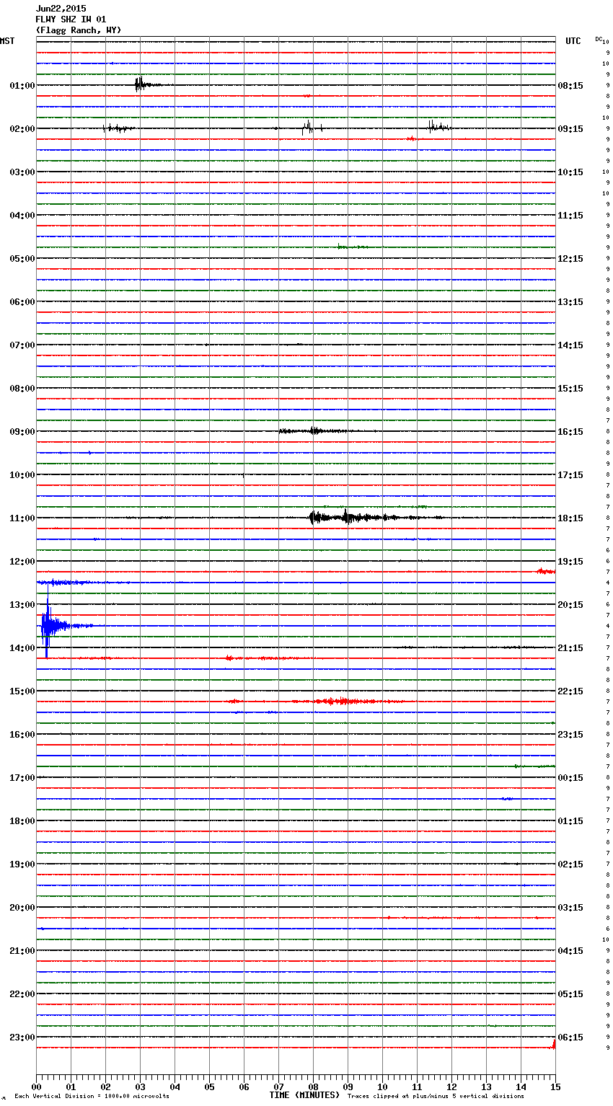Select the '01:00' MST time label

click(x=22, y=86)
